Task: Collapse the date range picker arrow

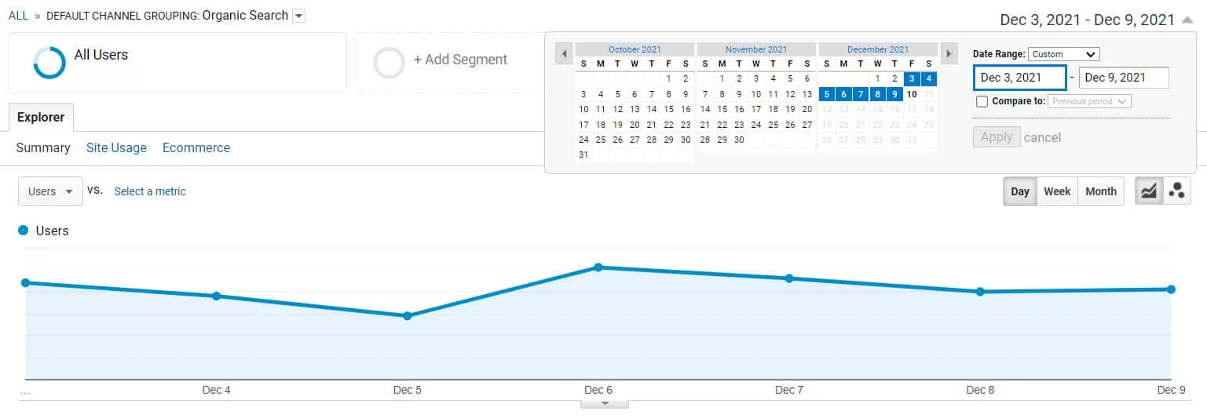Action: point(1187,20)
